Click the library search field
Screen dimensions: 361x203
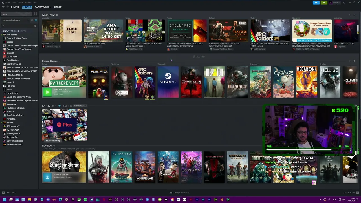[17, 26]
